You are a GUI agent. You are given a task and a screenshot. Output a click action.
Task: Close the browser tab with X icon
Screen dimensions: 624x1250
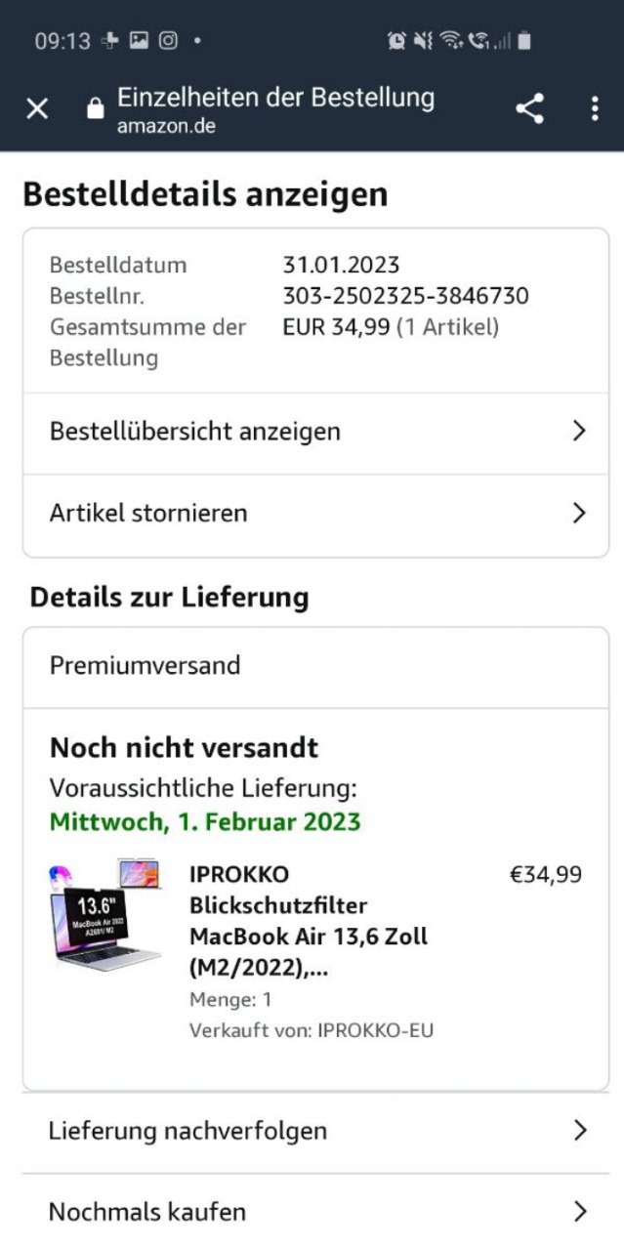(37, 108)
